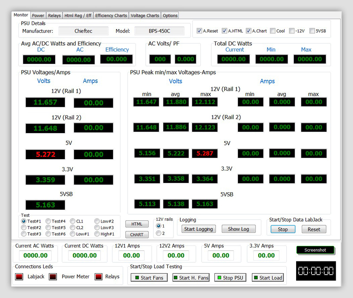353x298 pixels.
Task: Click the 3.3V avg value 3.358
Action: (x=176, y=179)
